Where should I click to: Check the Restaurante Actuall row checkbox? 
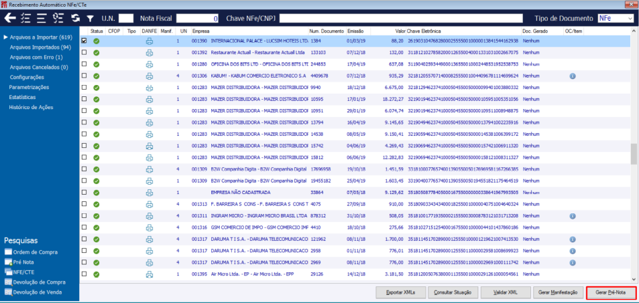pos(84,52)
